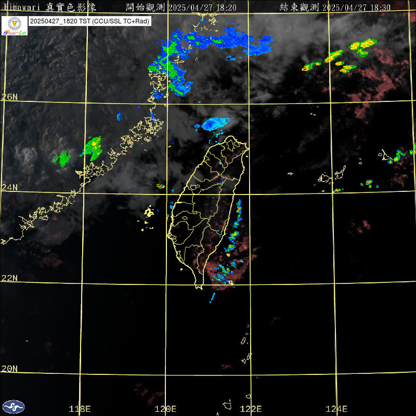The image size is (416, 416).
Task: Click the Central Weather Administration logo at bottom-left
Action: pyautogui.click(x=14, y=407)
